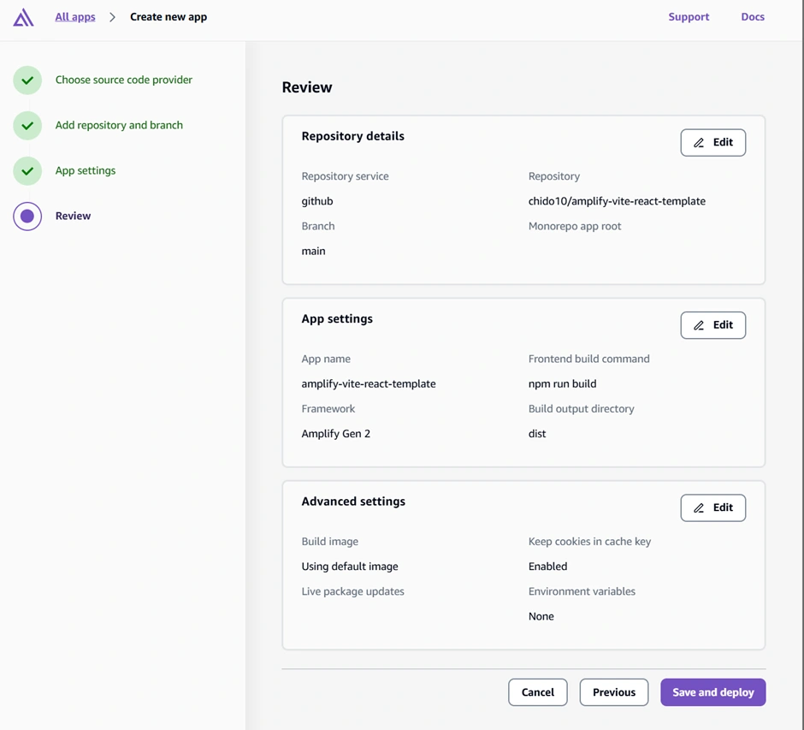Click the repository name chido10/amplify-vite-react-template
804x730 pixels.
click(617, 201)
